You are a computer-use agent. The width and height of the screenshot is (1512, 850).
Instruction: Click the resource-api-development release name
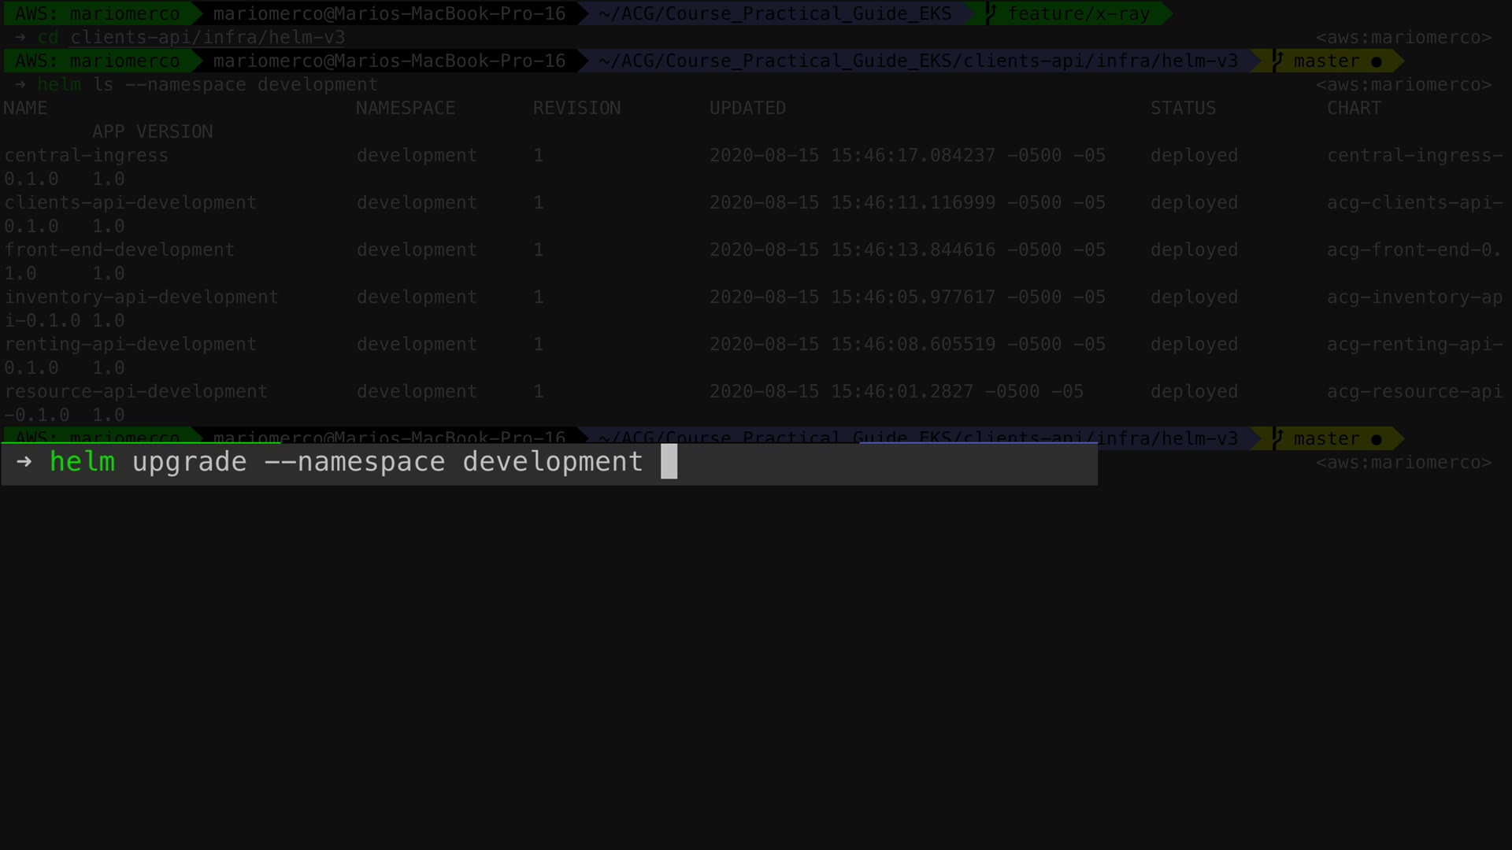[135, 391]
